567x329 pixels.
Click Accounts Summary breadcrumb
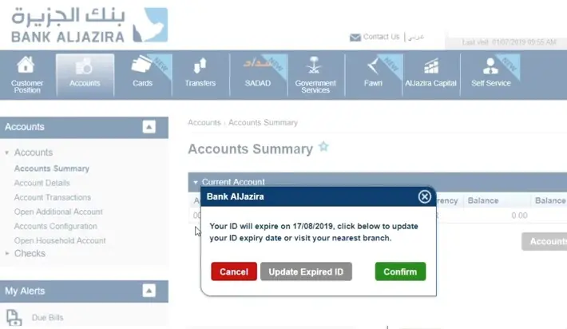[x=263, y=122]
